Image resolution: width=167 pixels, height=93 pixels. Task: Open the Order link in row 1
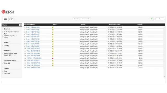[x=33, y=27]
